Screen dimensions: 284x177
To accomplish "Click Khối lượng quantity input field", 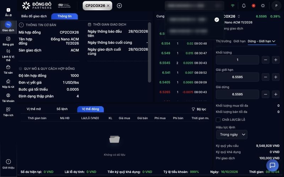I will pyautogui.click(x=237, y=60).
